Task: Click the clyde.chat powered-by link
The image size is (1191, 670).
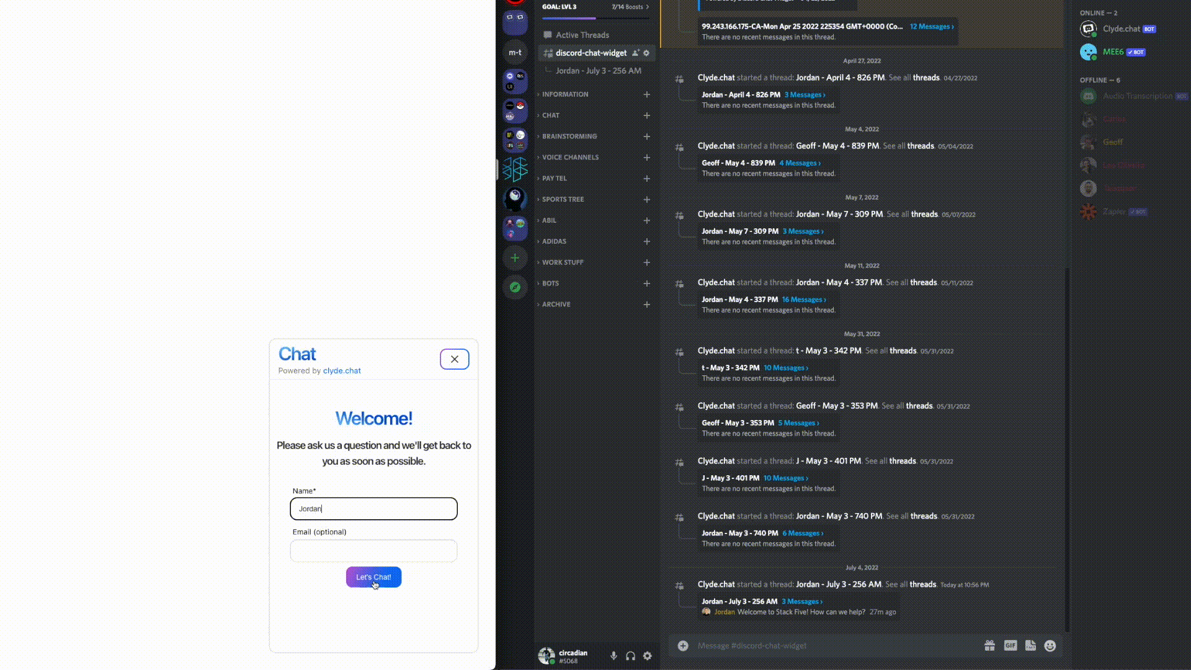Action: coord(342,372)
